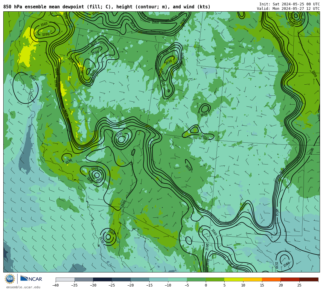Click the dark brown colorbar swatch above 25
Viewport: 323px width, 291px height.
click(309, 279)
